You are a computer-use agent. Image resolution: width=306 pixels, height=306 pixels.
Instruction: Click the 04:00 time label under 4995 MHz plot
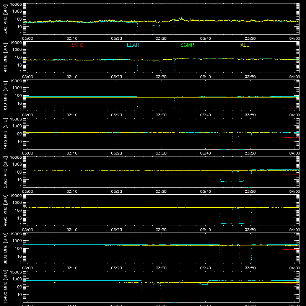[295, 230]
